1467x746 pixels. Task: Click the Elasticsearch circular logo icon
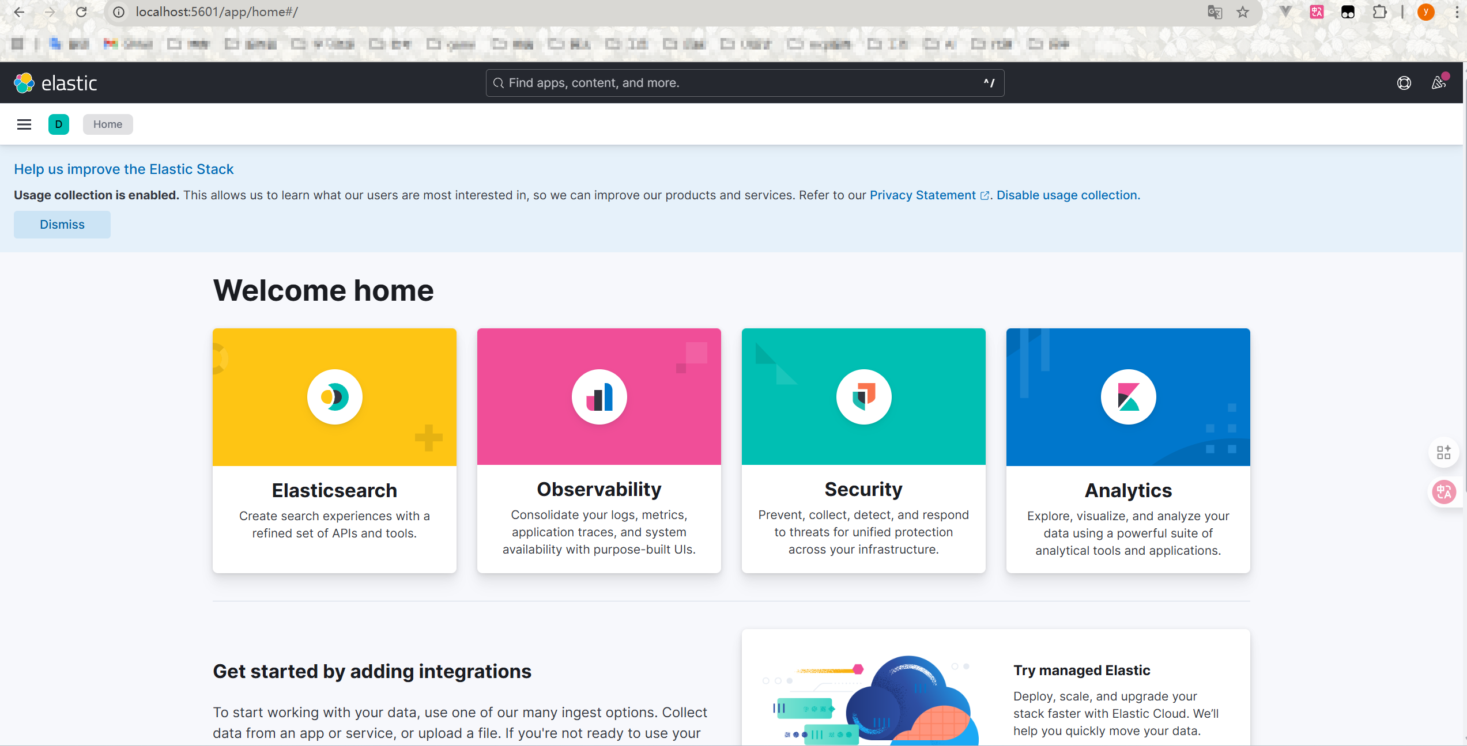pos(334,397)
